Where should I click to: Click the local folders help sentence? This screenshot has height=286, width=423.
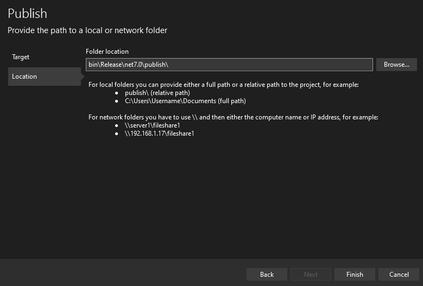pyautogui.click(x=224, y=85)
